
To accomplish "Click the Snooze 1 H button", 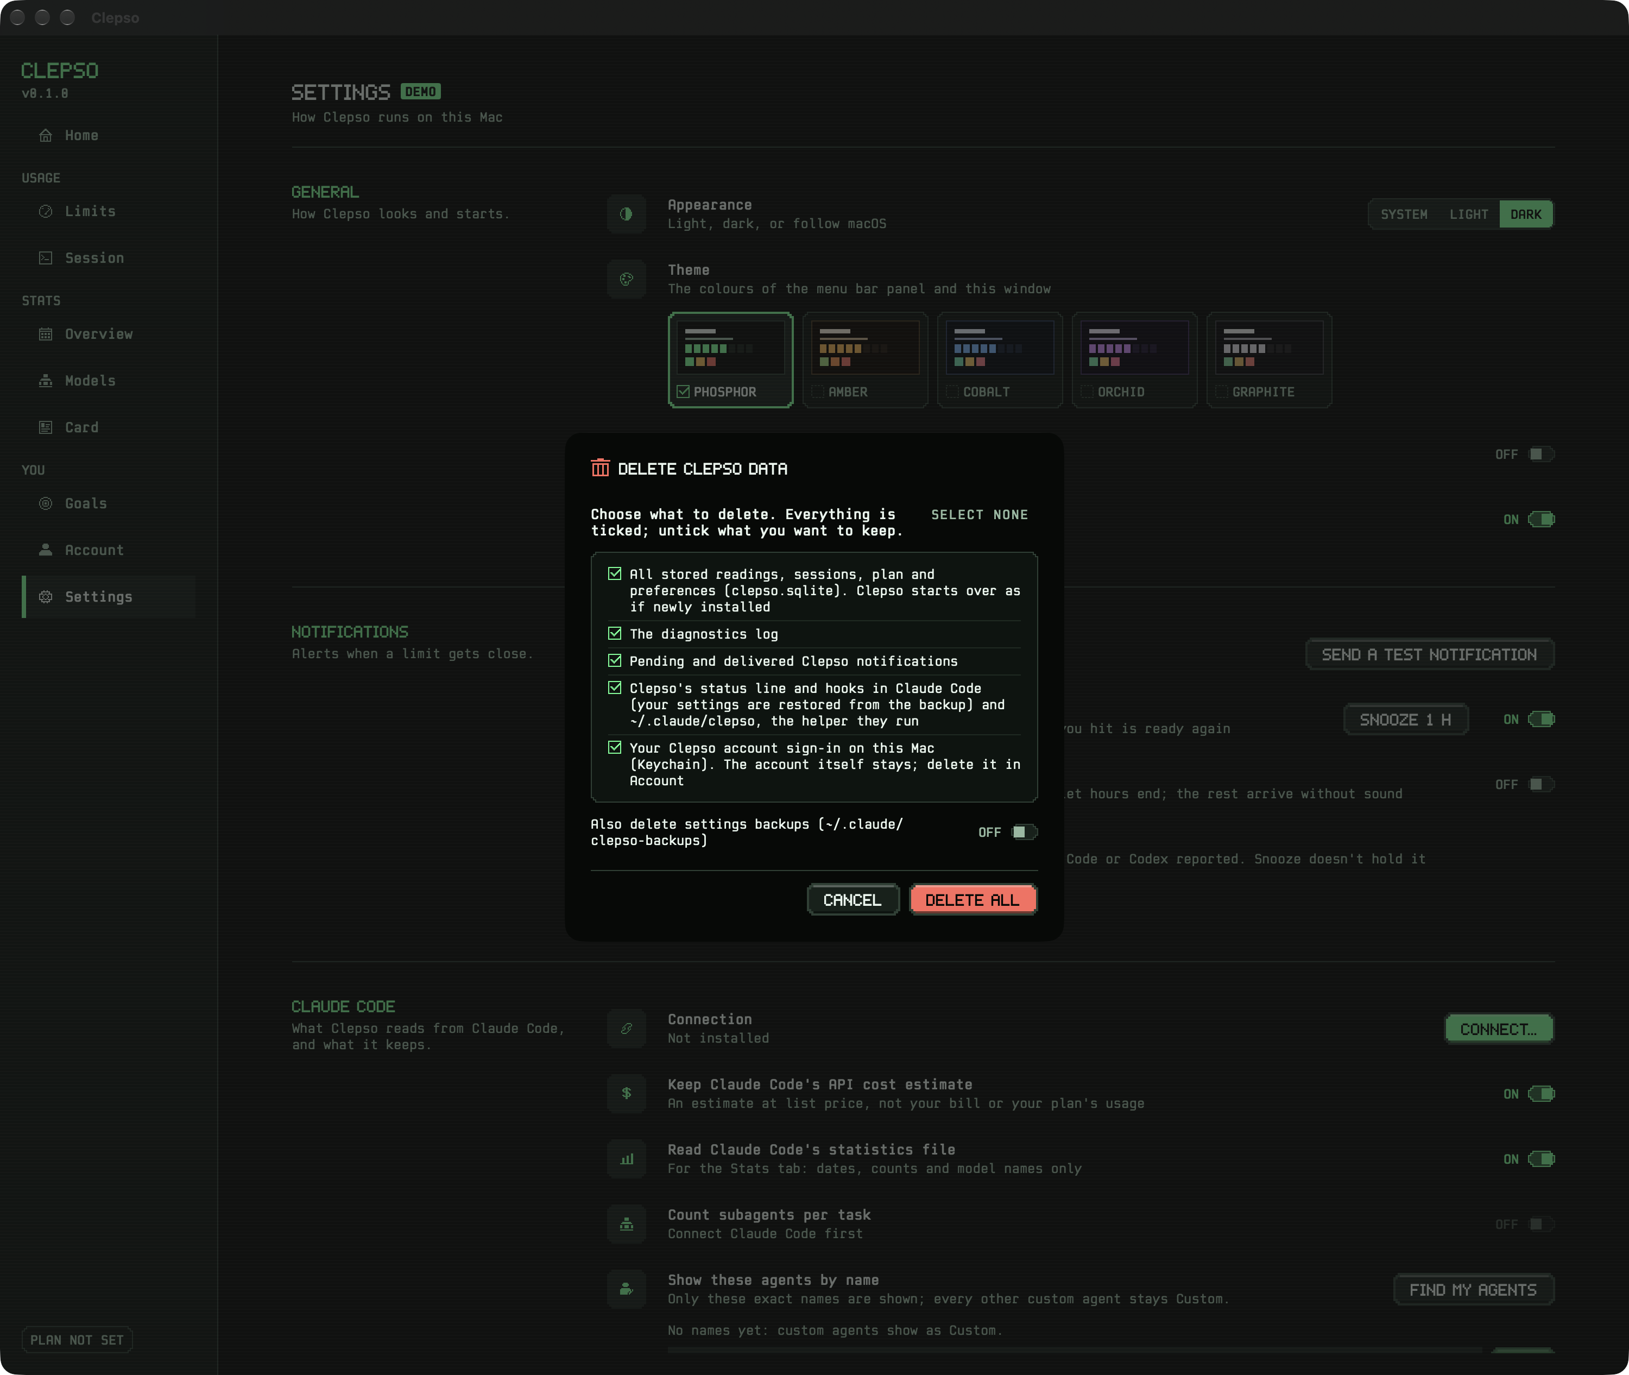I will [1405, 720].
